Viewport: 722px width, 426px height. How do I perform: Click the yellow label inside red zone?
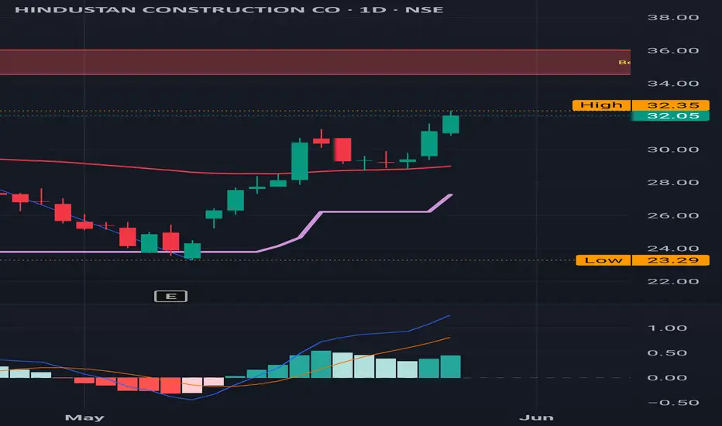tap(624, 62)
